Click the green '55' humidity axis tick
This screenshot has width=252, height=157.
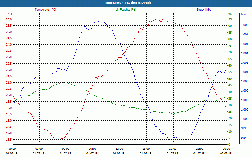pos(230,72)
